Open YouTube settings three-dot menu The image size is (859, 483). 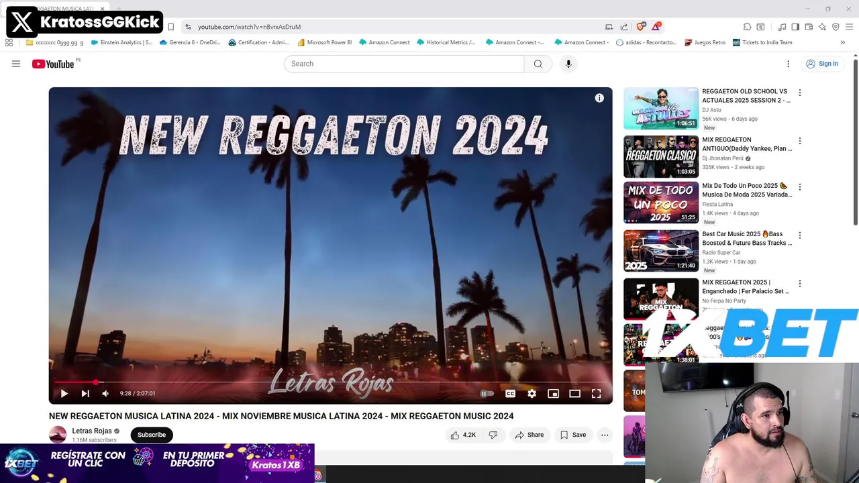788,64
